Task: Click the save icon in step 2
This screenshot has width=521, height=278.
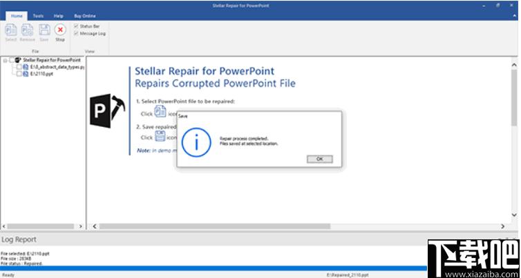Action: pos(160,136)
